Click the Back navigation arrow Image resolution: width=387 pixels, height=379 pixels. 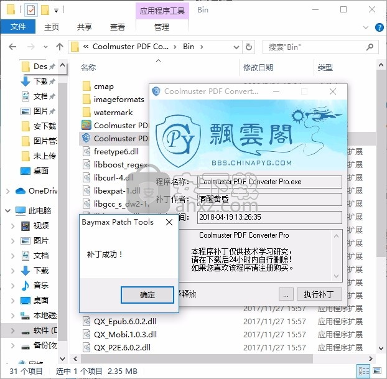coord(12,47)
